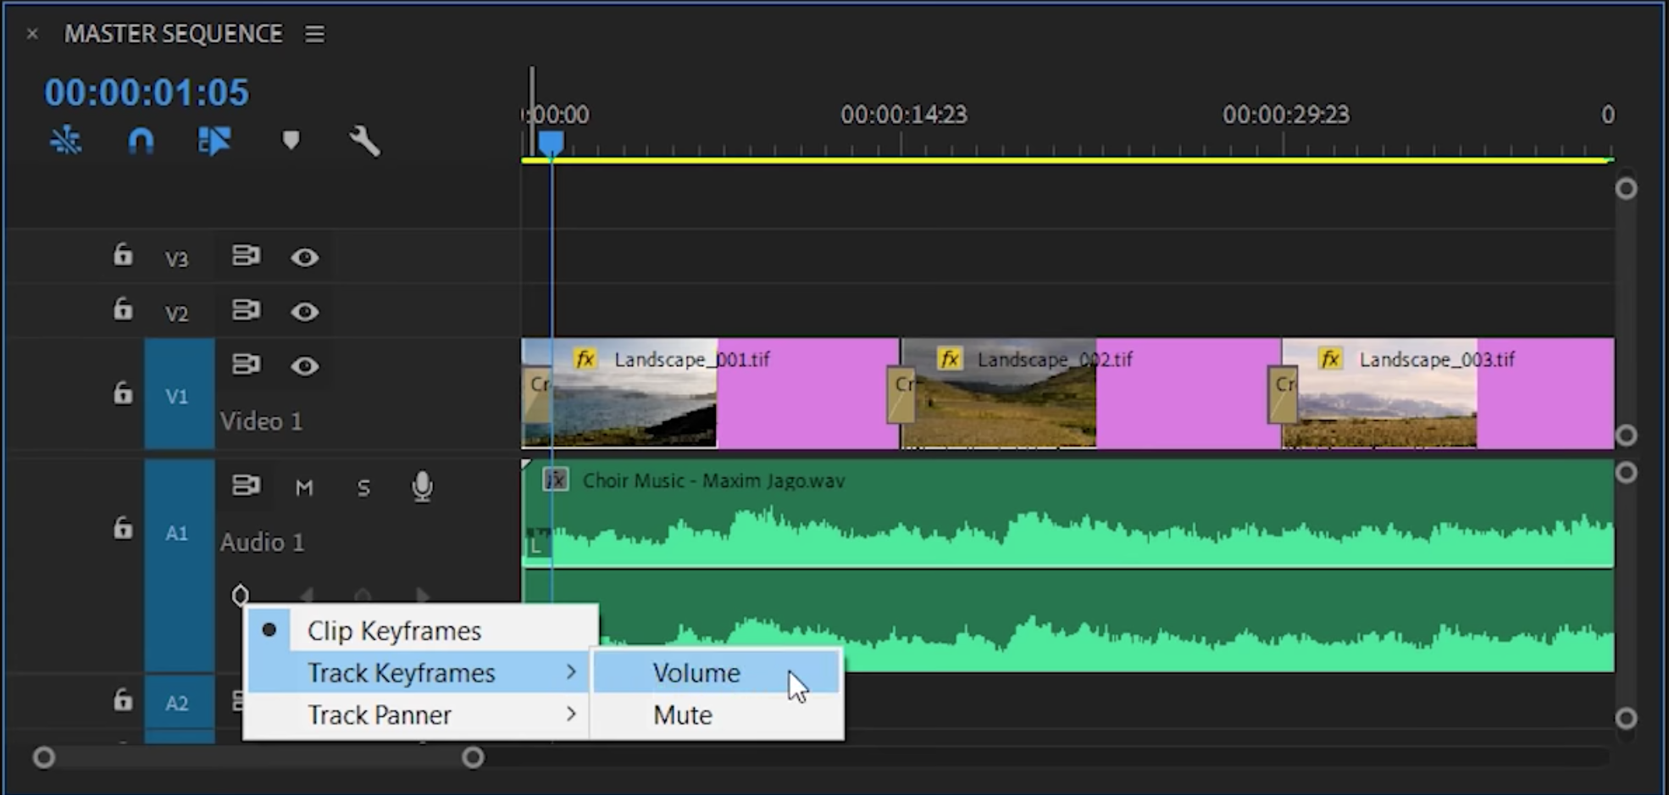Screen dimensions: 1669x795
Task: Open Track Panner submenu
Action: 419,715
